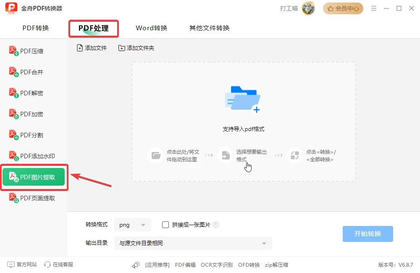Click the user avatar picture

tap(308, 8)
